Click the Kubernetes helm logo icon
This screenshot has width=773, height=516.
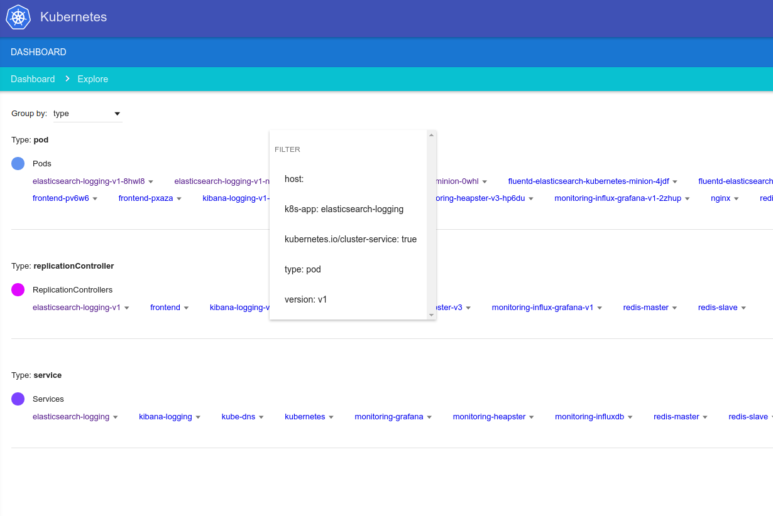tap(18, 17)
